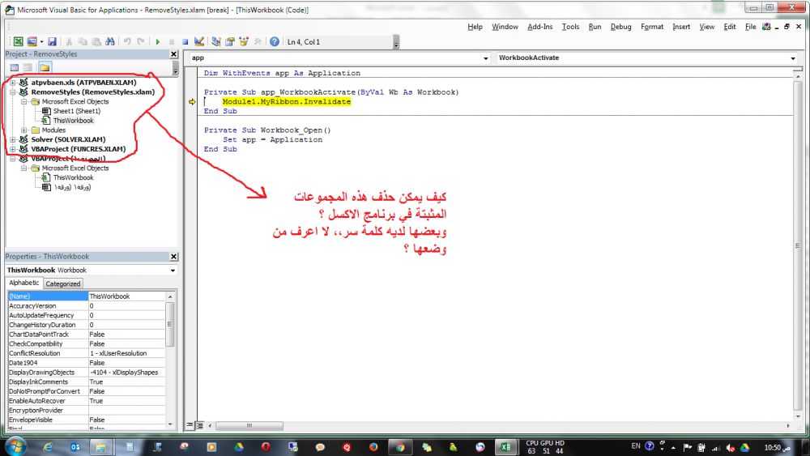Open the Run menu

pos(595,27)
